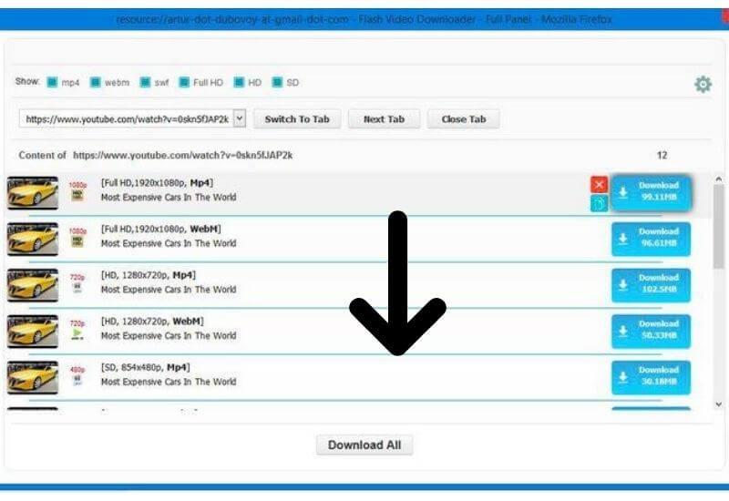The width and height of the screenshot is (729, 501).
Task: Open the YouTube URL dropdown arrow
Action: [x=240, y=118]
